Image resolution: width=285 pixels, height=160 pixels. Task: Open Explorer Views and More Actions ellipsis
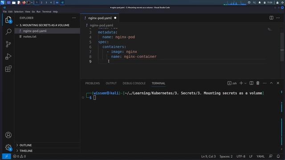point(74,18)
